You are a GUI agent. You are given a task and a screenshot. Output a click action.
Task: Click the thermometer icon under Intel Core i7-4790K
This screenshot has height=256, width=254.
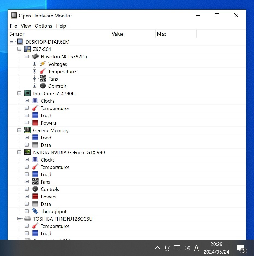click(x=35, y=108)
